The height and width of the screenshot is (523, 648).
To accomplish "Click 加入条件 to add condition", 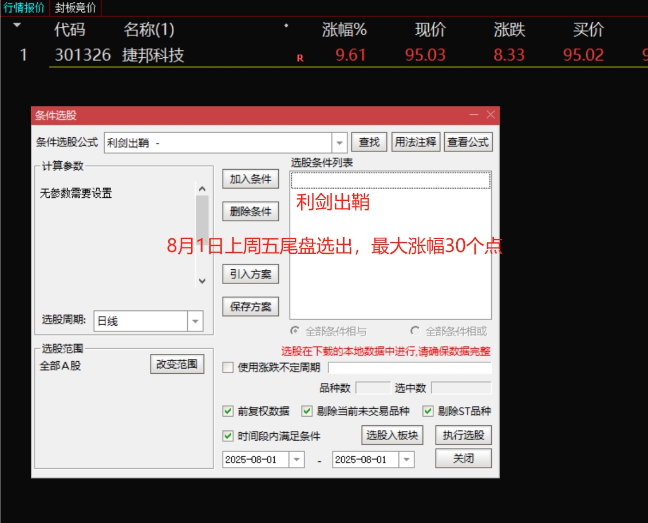I will coord(250,179).
